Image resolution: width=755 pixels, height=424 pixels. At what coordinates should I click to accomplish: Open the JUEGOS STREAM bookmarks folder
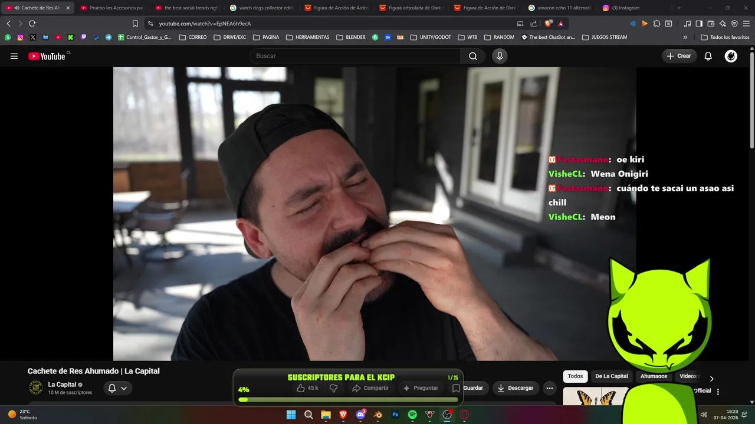605,37
